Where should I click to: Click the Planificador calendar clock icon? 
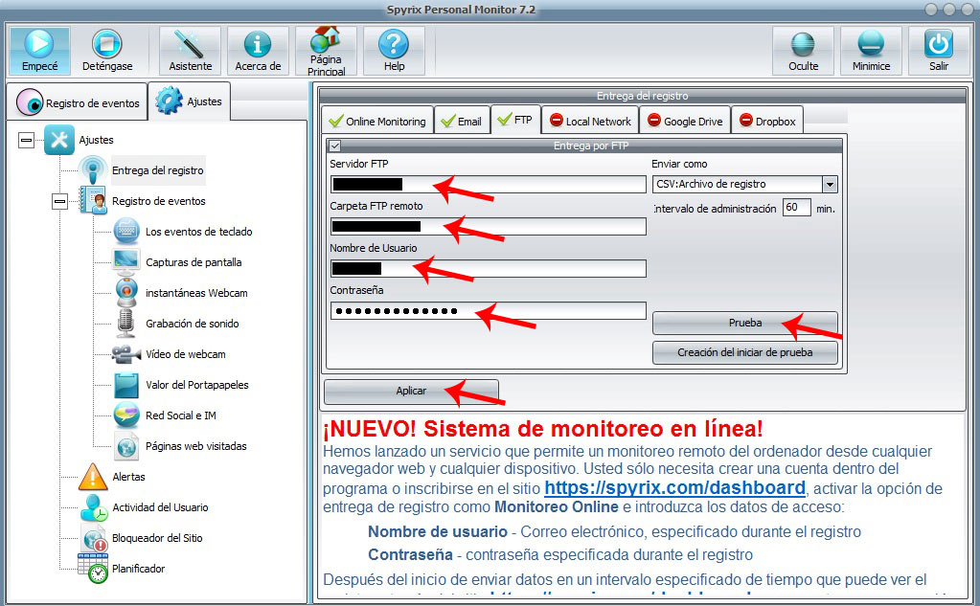click(x=93, y=569)
